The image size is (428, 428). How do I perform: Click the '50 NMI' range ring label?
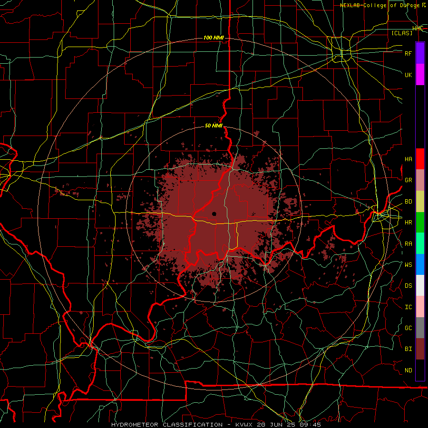(x=214, y=126)
